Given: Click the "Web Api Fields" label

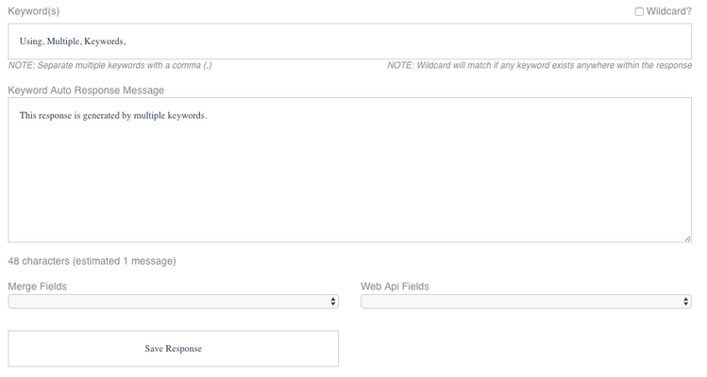Looking at the screenshot, I should point(395,287).
